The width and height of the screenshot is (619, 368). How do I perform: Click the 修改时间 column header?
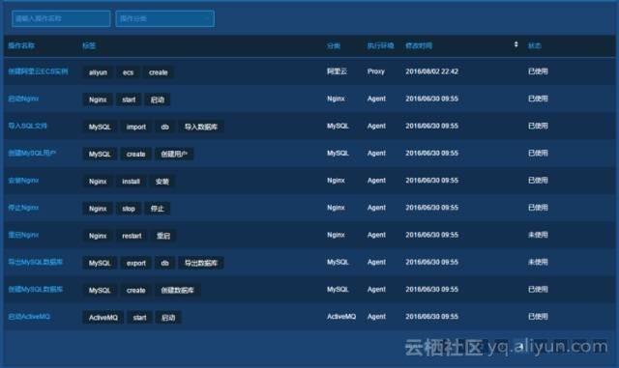(x=419, y=45)
